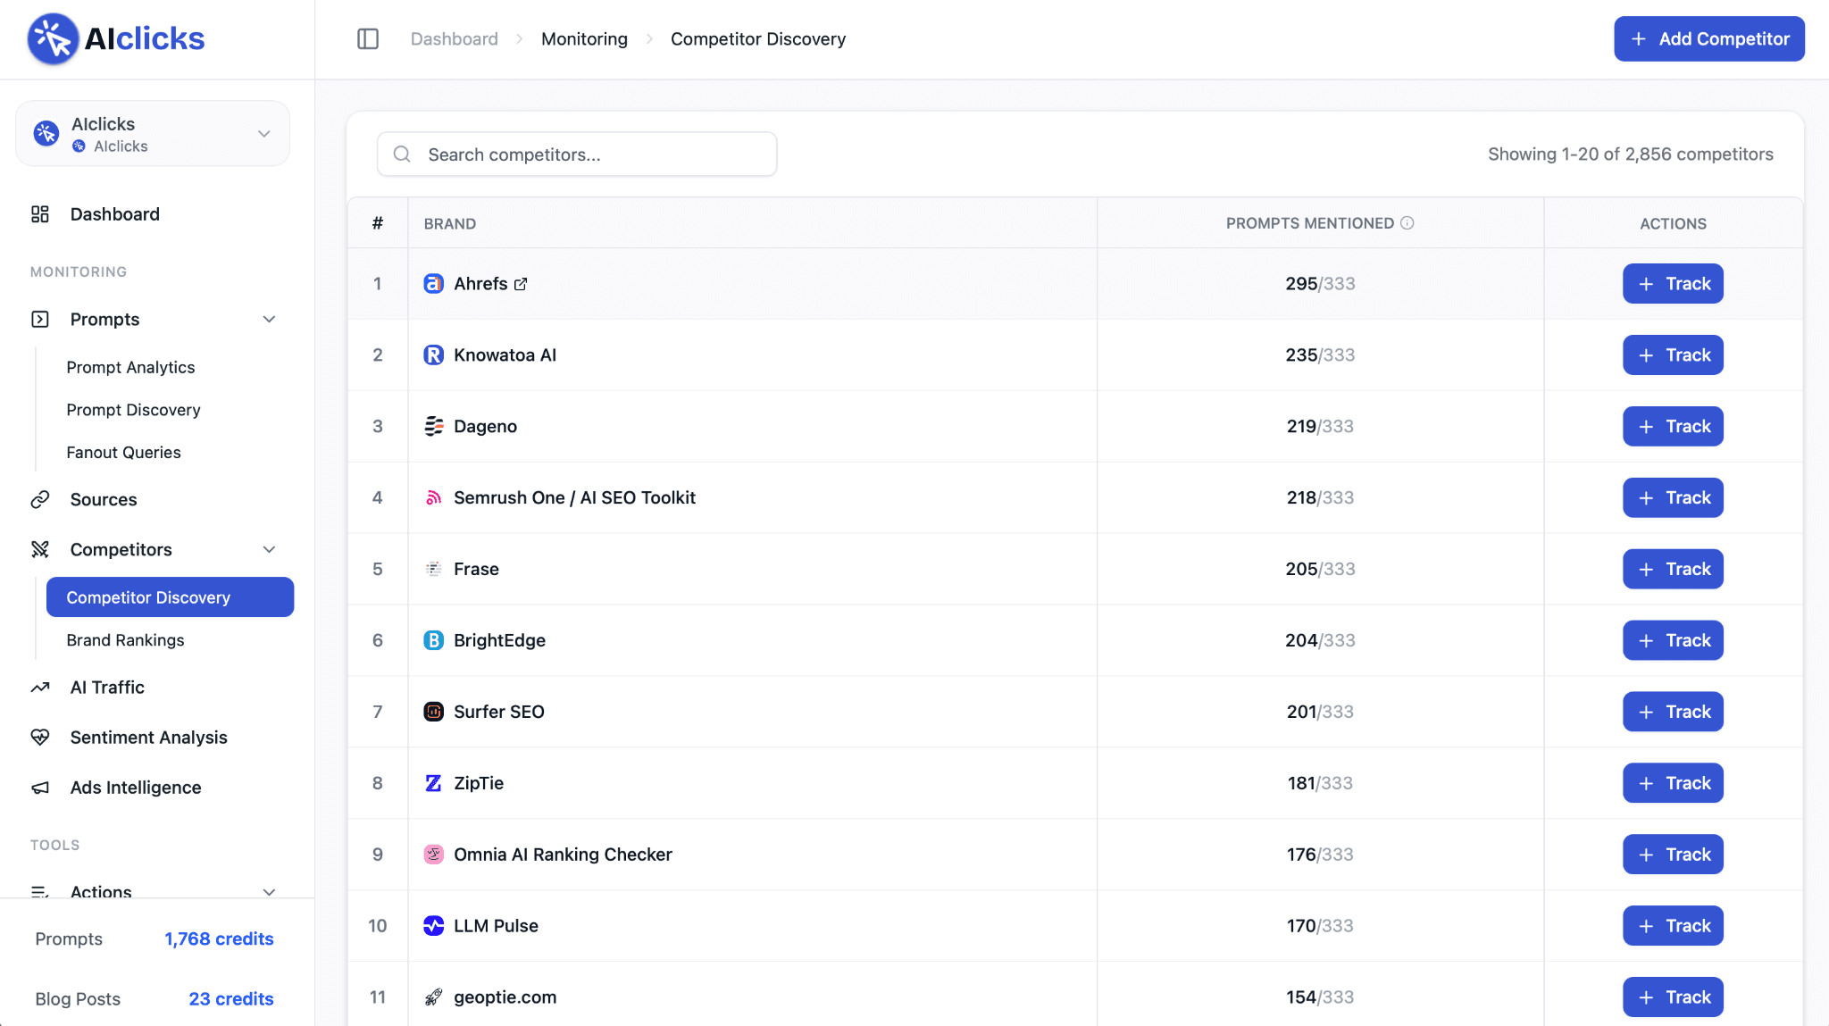
Task: Click the LLM Pulse brand logo
Action: pyautogui.click(x=433, y=926)
